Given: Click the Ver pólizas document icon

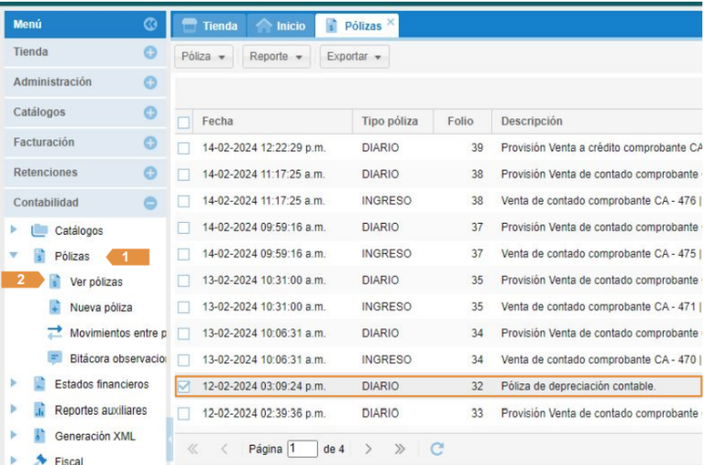Looking at the screenshot, I should [x=55, y=282].
